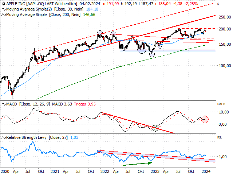Click the [Close, 27] RSL parameters
Viewport: 233px width, 174px height.
[58, 137]
